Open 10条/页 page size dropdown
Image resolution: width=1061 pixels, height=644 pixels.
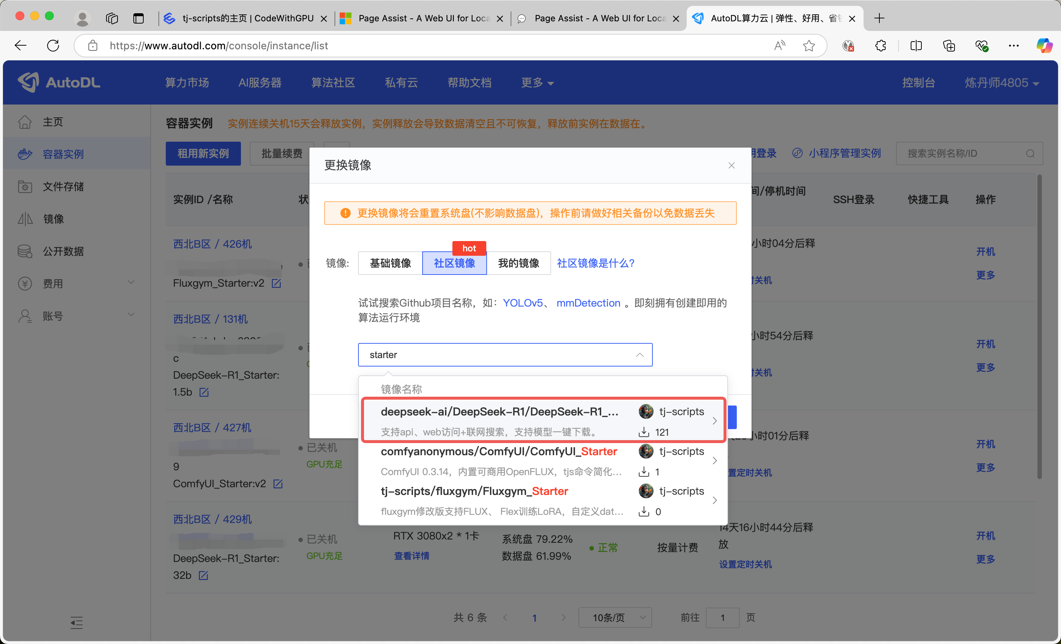614,618
